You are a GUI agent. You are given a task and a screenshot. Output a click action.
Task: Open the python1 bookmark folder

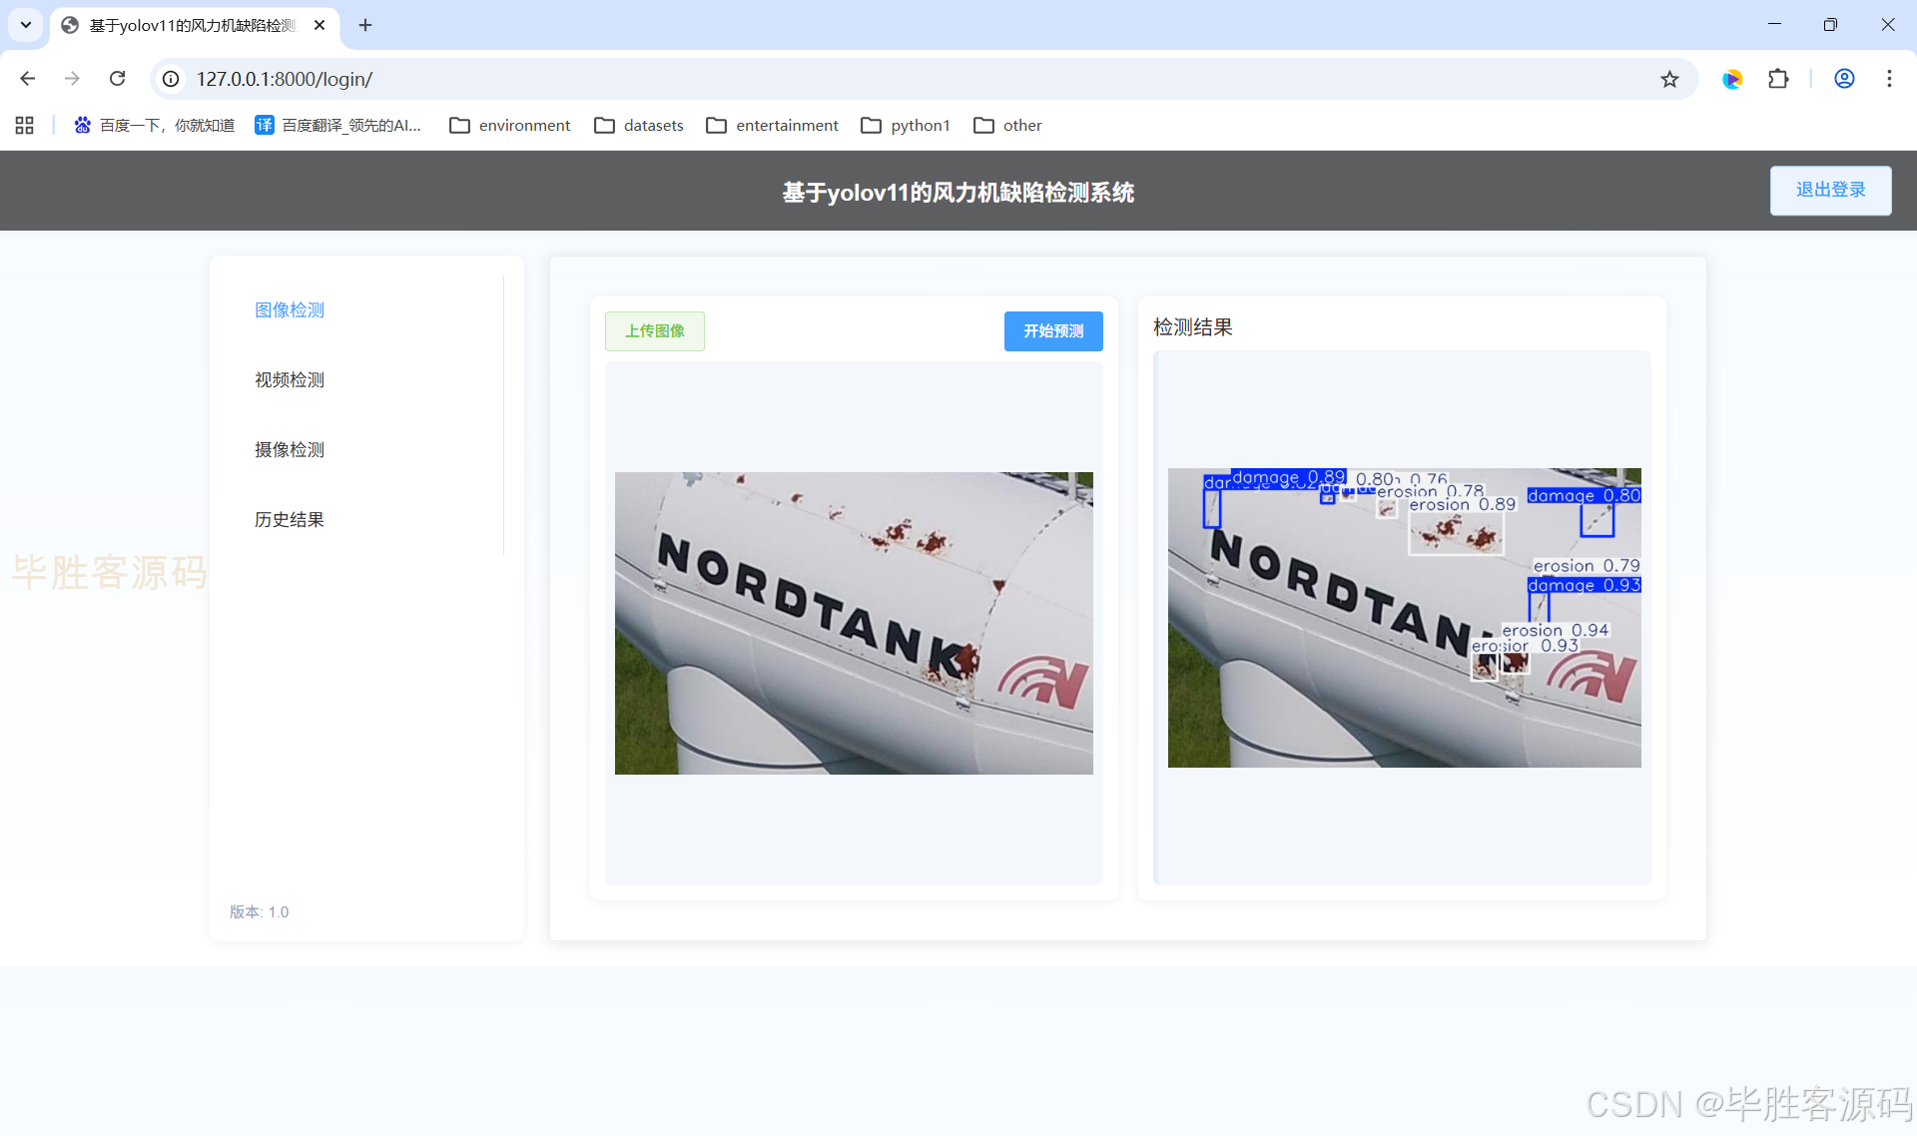click(906, 125)
